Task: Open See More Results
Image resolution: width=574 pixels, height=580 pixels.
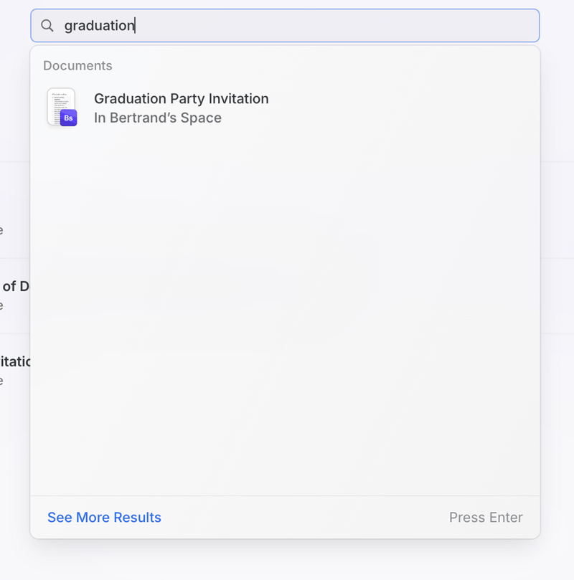Action: (x=103, y=517)
